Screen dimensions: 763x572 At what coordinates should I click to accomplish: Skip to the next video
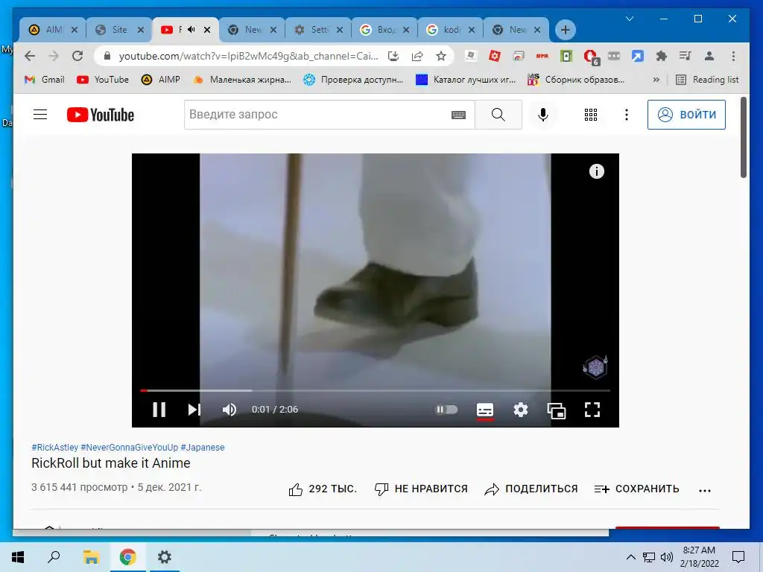(x=194, y=410)
